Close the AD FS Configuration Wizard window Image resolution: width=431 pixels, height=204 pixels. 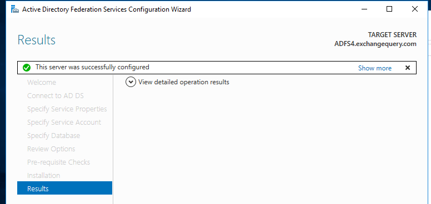tap(415, 9)
